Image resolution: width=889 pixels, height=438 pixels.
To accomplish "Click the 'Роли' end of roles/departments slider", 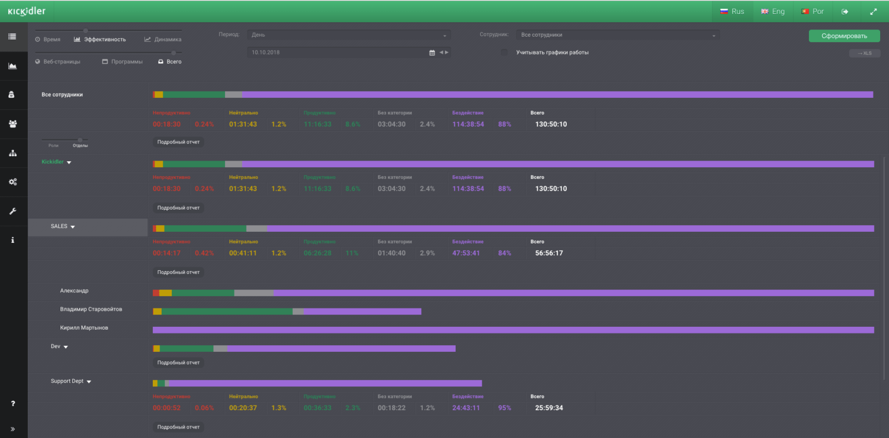I will click(x=53, y=146).
